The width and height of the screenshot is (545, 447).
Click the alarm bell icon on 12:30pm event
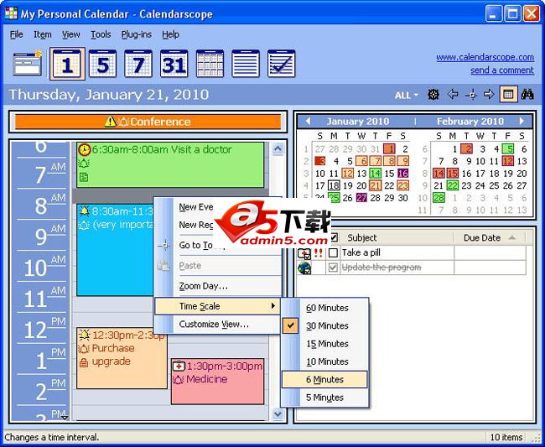pos(84,335)
